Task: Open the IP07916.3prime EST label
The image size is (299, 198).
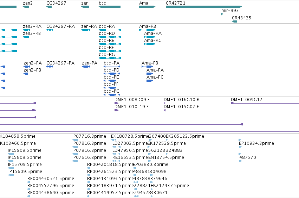Action: pyautogui.click(x=89, y=150)
